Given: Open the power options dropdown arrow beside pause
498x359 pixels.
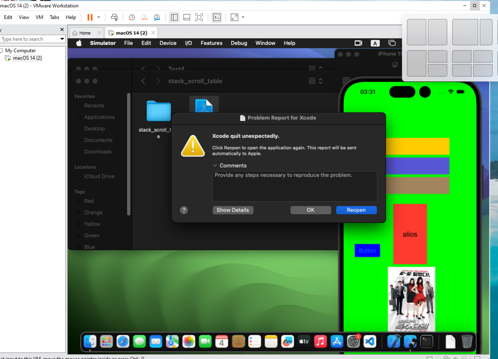Looking at the screenshot, I should point(99,17).
